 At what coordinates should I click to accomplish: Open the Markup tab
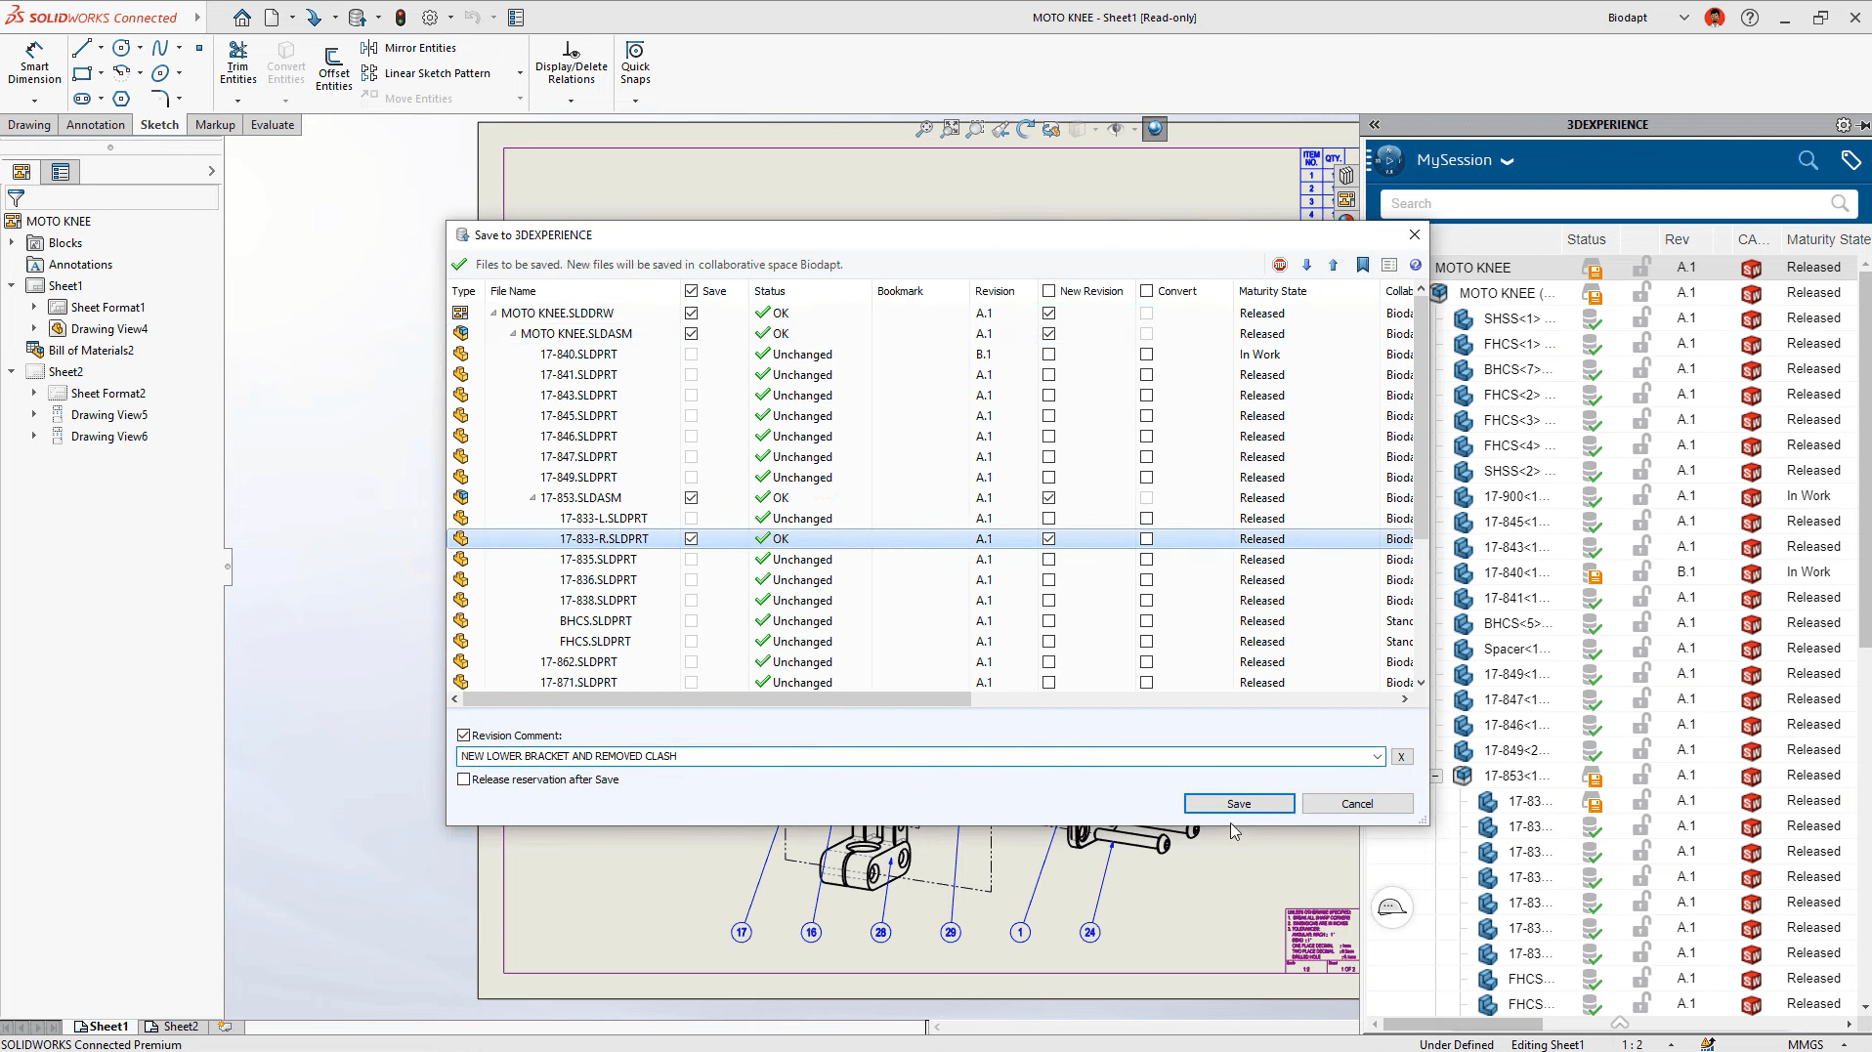(215, 125)
